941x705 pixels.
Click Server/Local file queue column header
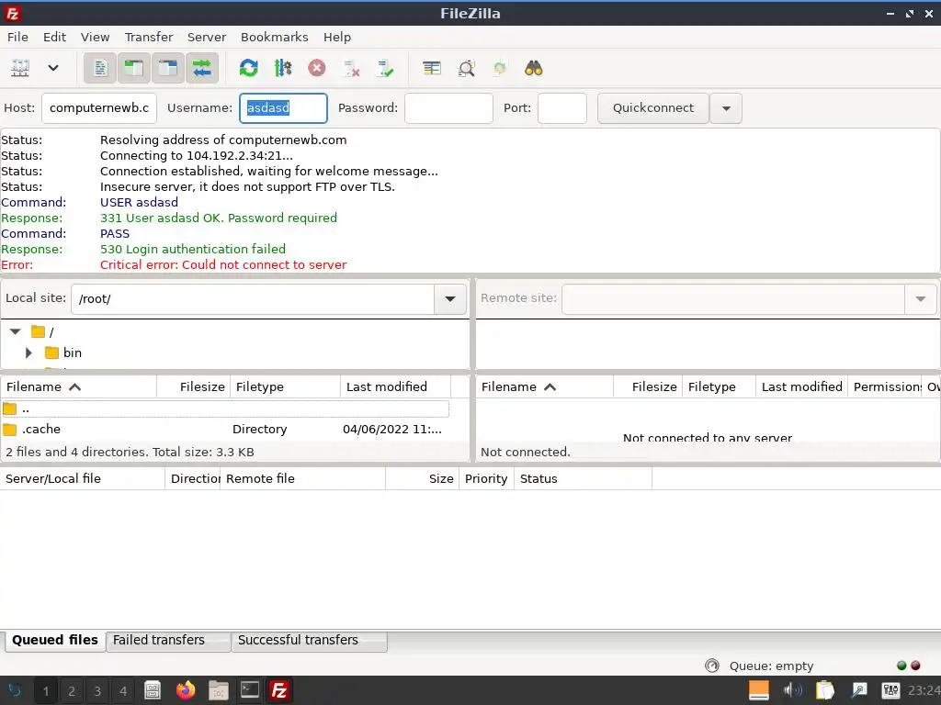point(82,478)
